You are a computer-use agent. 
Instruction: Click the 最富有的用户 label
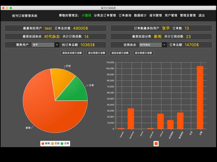pyautogui.click(x=32, y=28)
